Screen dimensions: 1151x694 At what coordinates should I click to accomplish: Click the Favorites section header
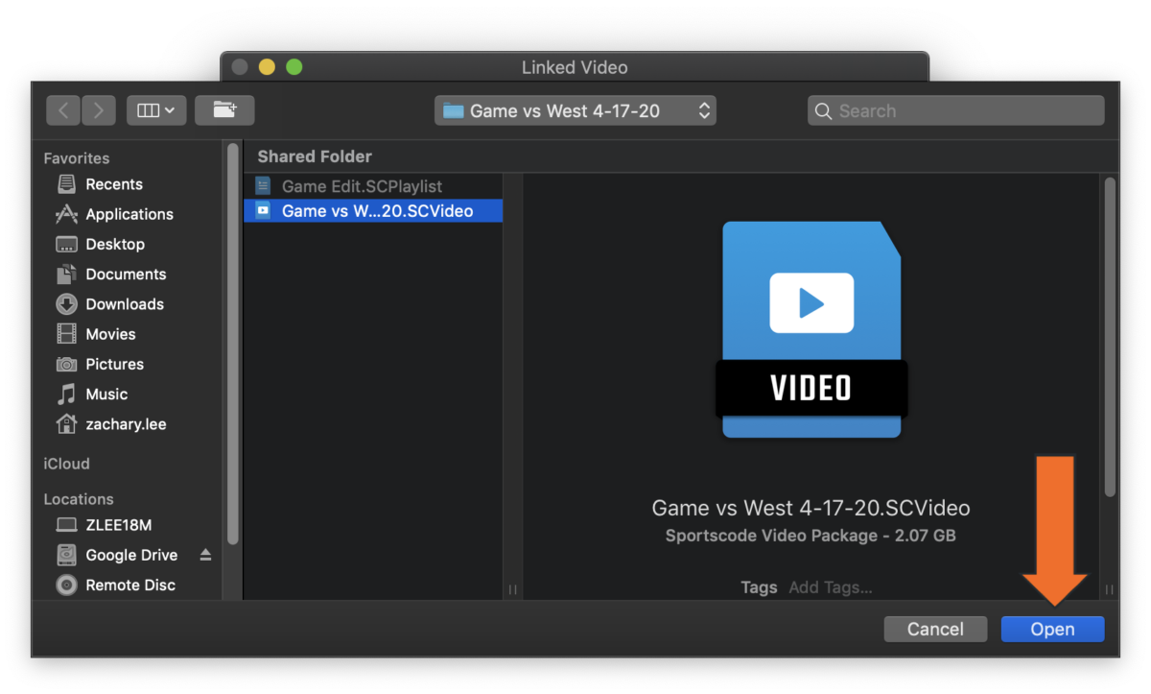77,158
